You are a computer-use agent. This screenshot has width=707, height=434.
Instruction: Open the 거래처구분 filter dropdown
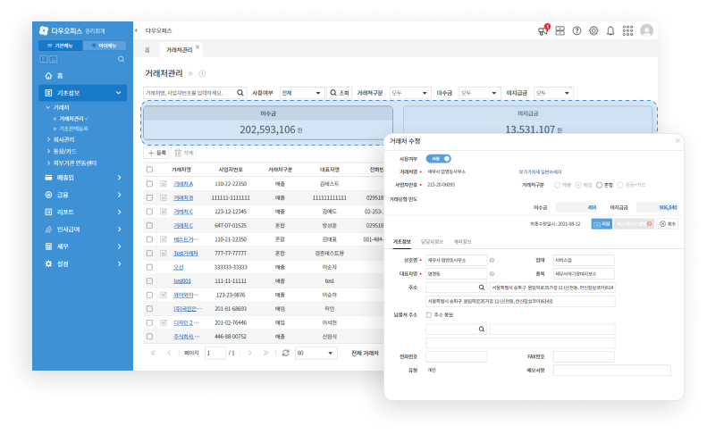410,93
